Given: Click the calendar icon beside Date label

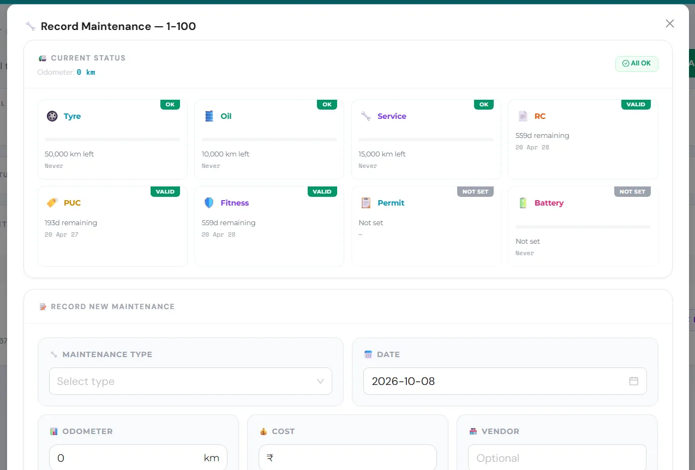Looking at the screenshot, I should [x=368, y=354].
